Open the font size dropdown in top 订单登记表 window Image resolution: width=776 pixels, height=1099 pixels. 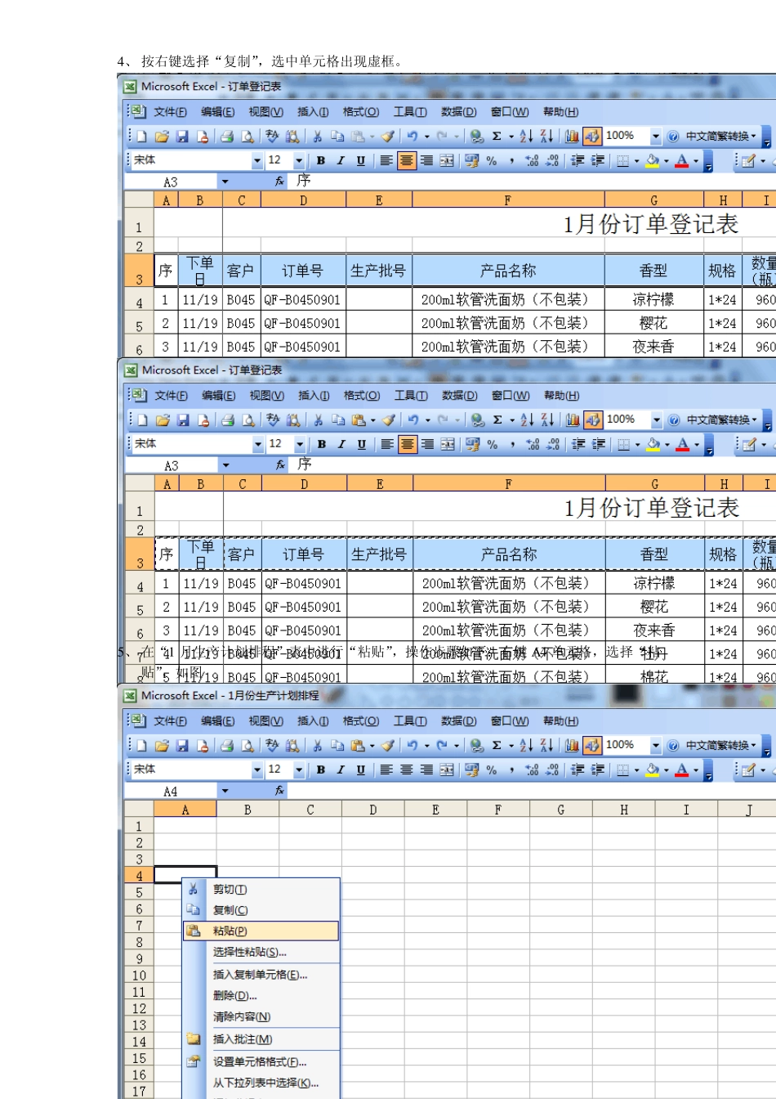coord(299,160)
